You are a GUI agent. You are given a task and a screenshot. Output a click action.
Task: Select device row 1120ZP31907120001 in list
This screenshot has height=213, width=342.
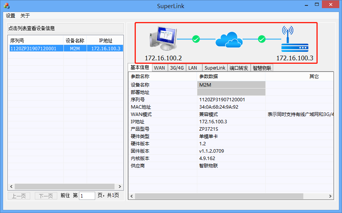[x=66, y=48]
